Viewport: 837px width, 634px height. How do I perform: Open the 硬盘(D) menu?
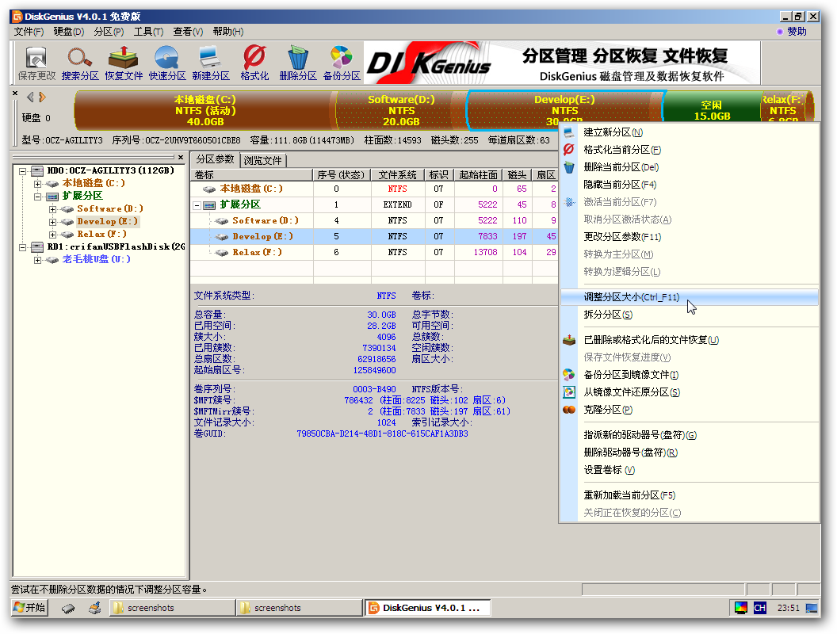68,32
